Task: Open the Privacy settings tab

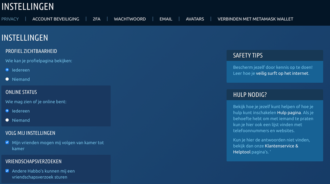Action: tap(10, 19)
